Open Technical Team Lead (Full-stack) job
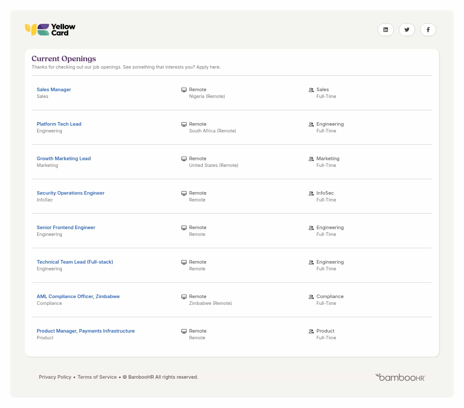This screenshot has height=408, width=464. (x=75, y=262)
